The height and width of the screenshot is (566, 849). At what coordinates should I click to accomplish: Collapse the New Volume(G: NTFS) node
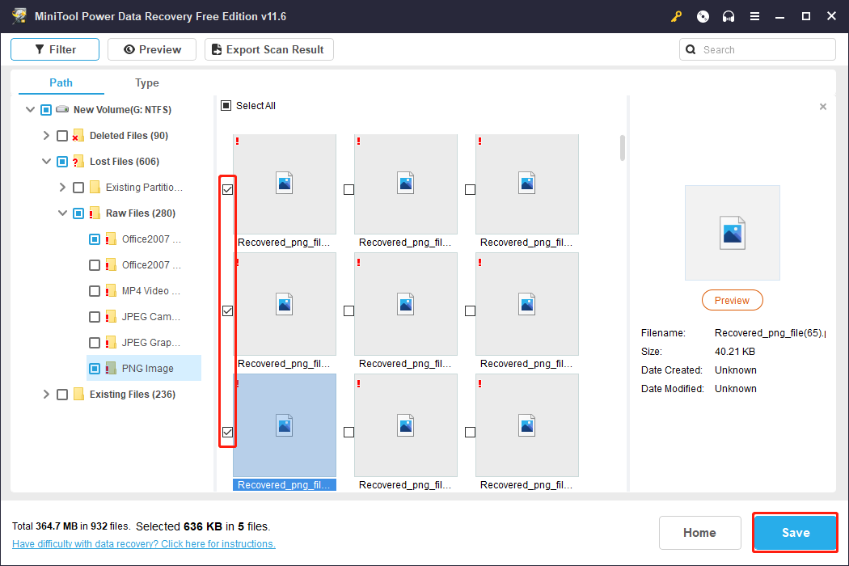tap(31, 110)
